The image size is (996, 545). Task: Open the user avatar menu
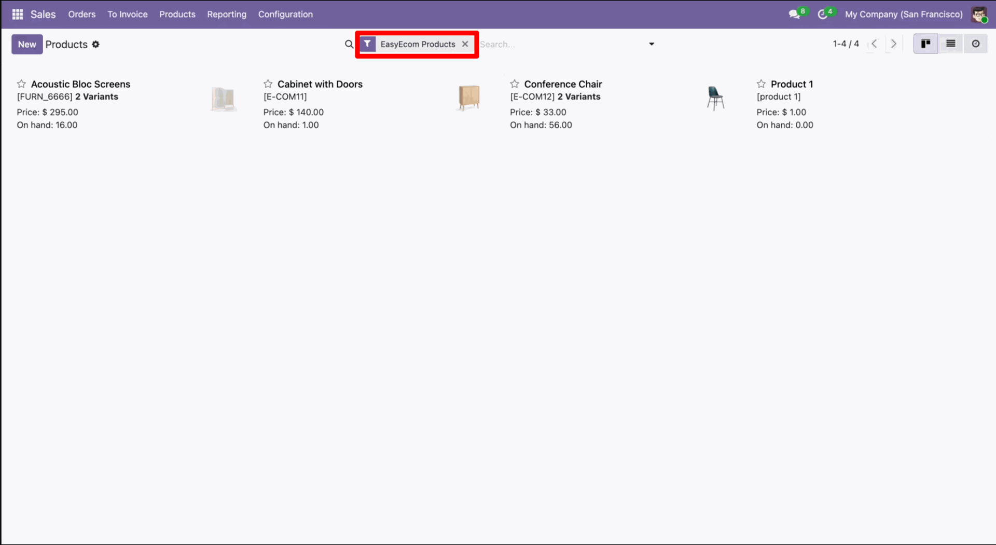click(979, 15)
